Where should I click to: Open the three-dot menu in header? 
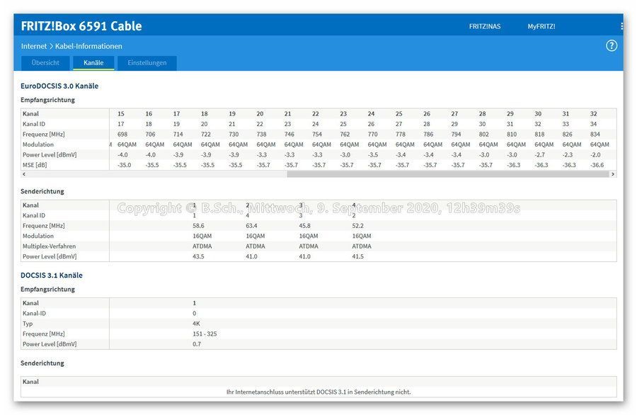pos(621,26)
